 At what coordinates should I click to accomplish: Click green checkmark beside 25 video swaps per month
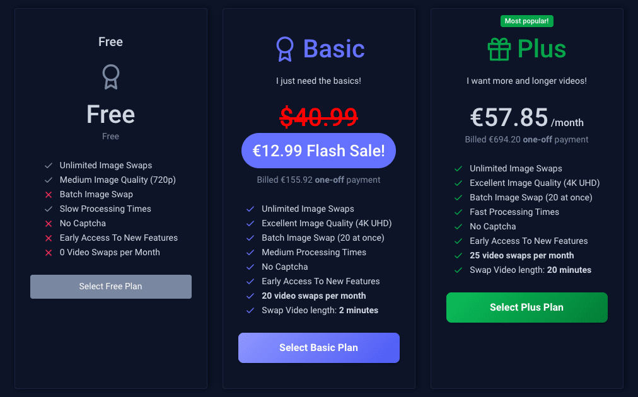458,256
